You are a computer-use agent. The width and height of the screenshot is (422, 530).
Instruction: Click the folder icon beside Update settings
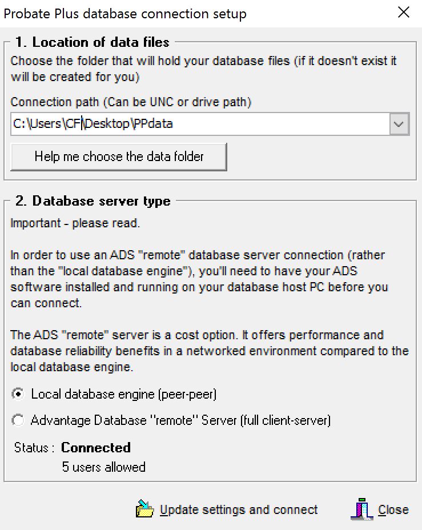click(x=145, y=509)
